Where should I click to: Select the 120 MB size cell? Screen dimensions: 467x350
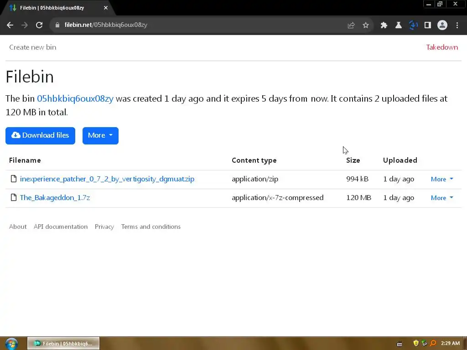tap(358, 198)
